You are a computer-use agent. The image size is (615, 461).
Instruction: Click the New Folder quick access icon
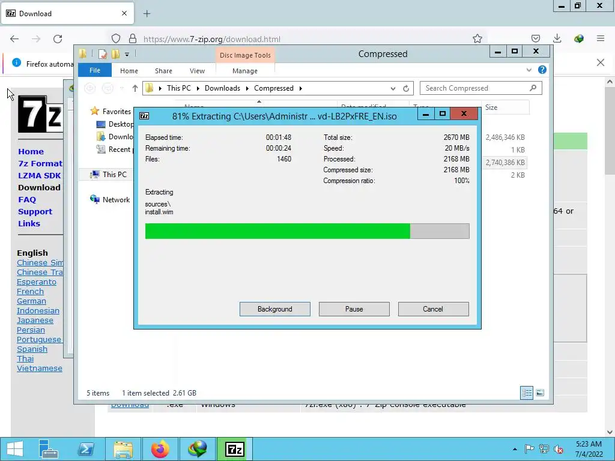click(x=115, y=53)
